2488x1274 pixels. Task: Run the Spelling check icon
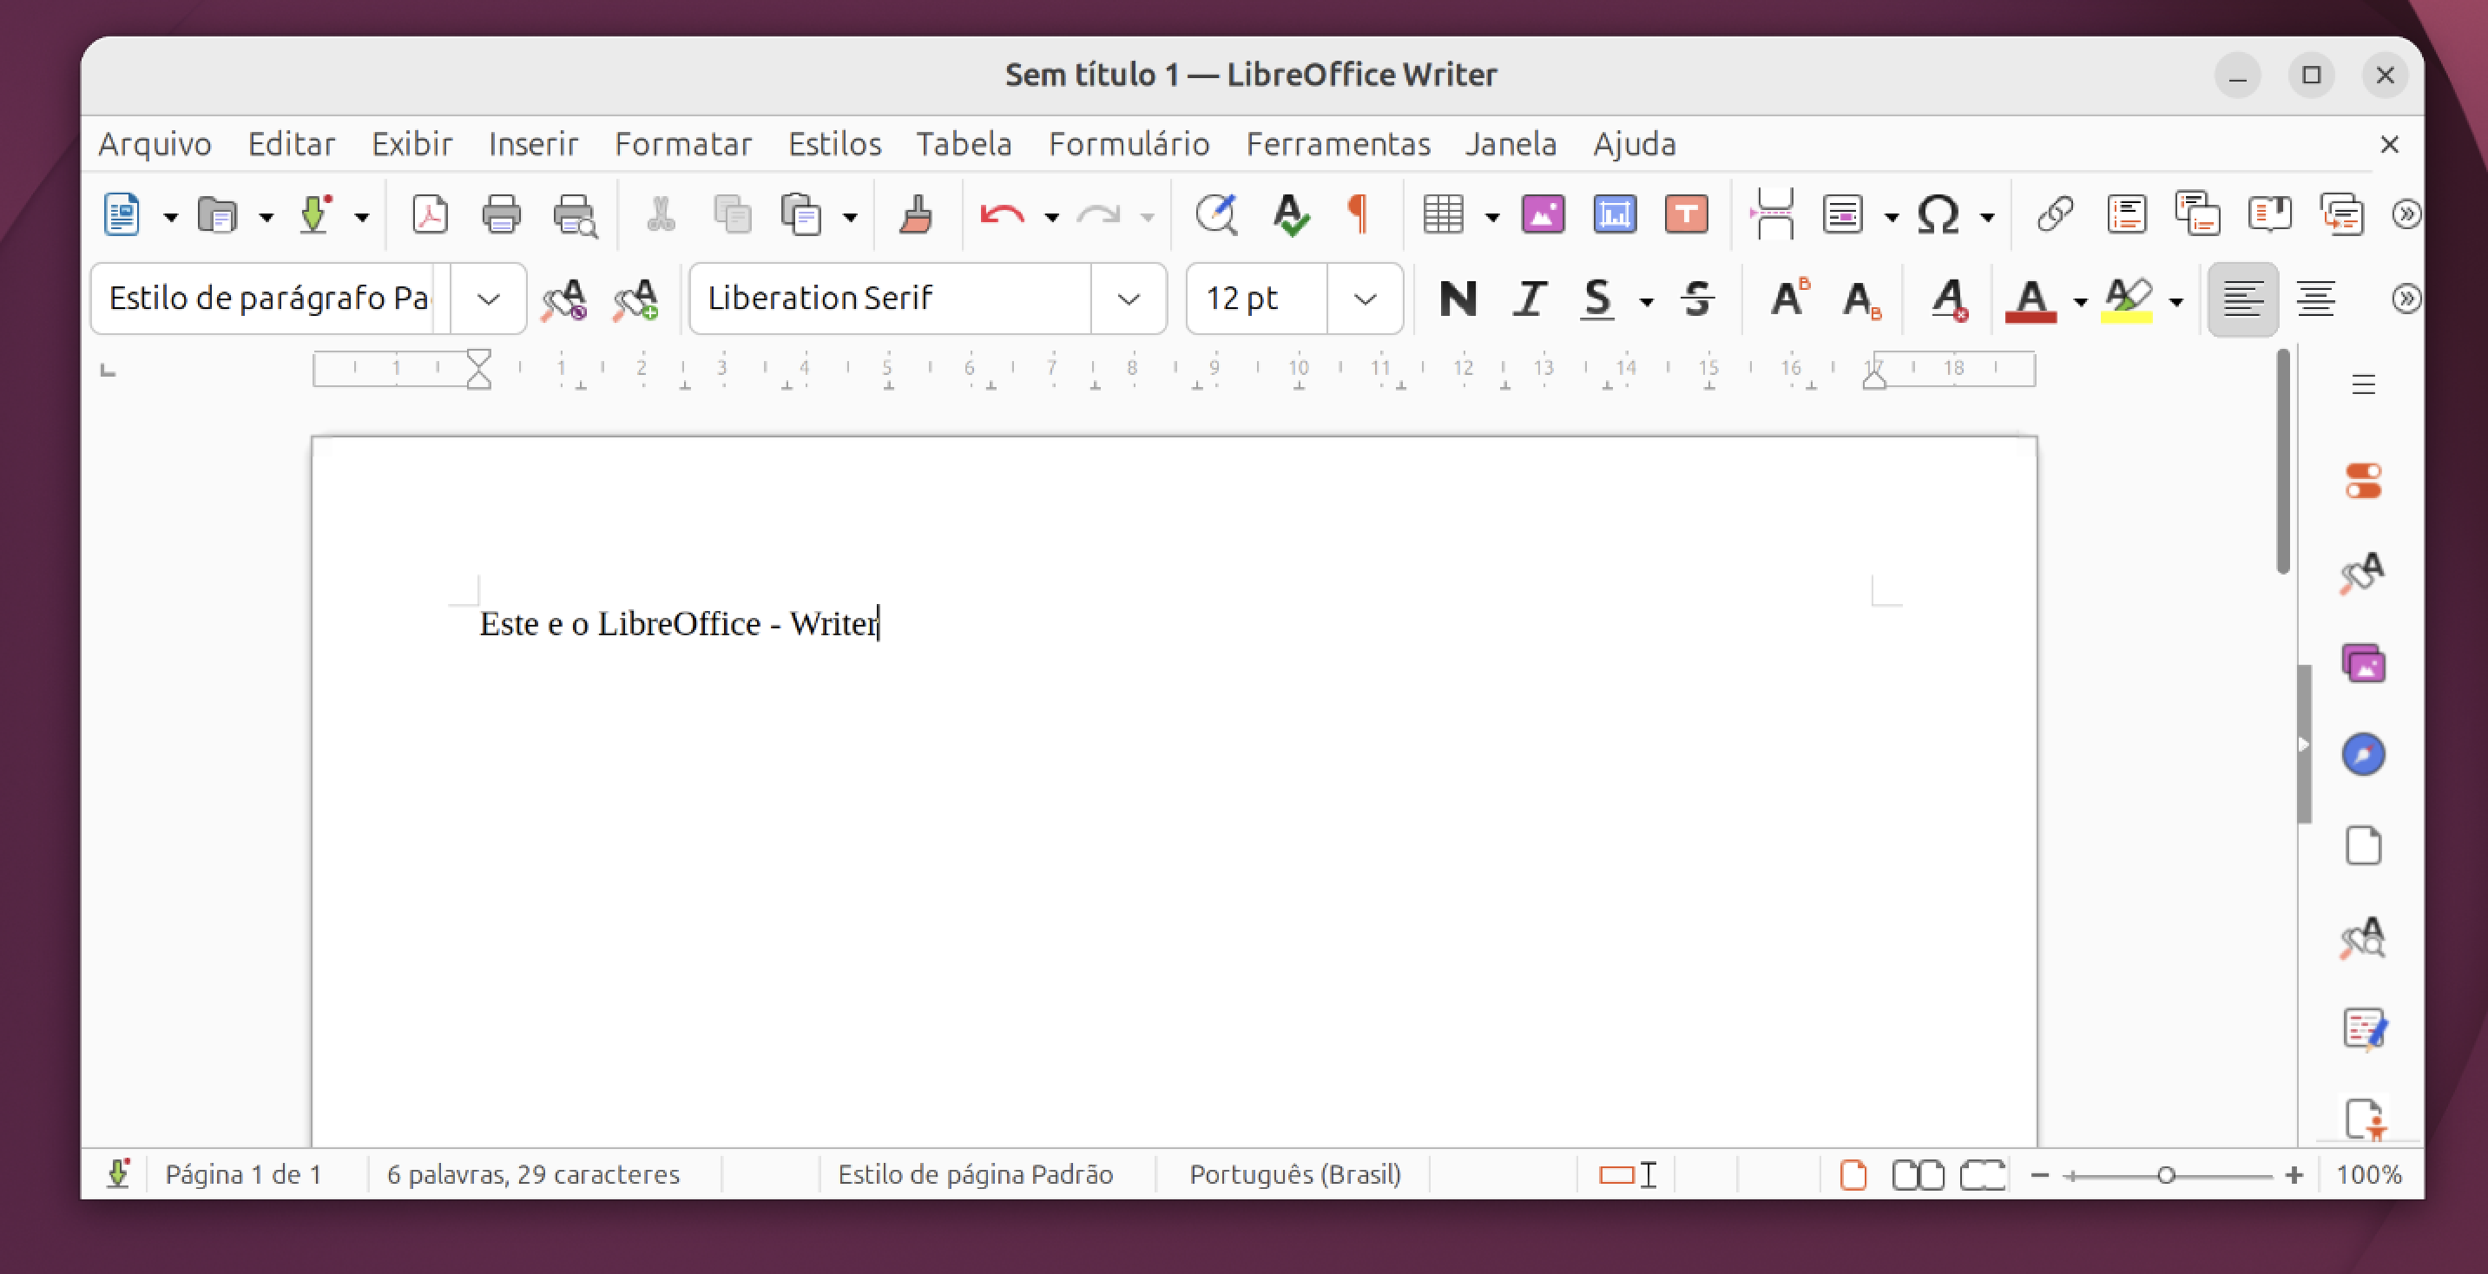(1290, 214)
